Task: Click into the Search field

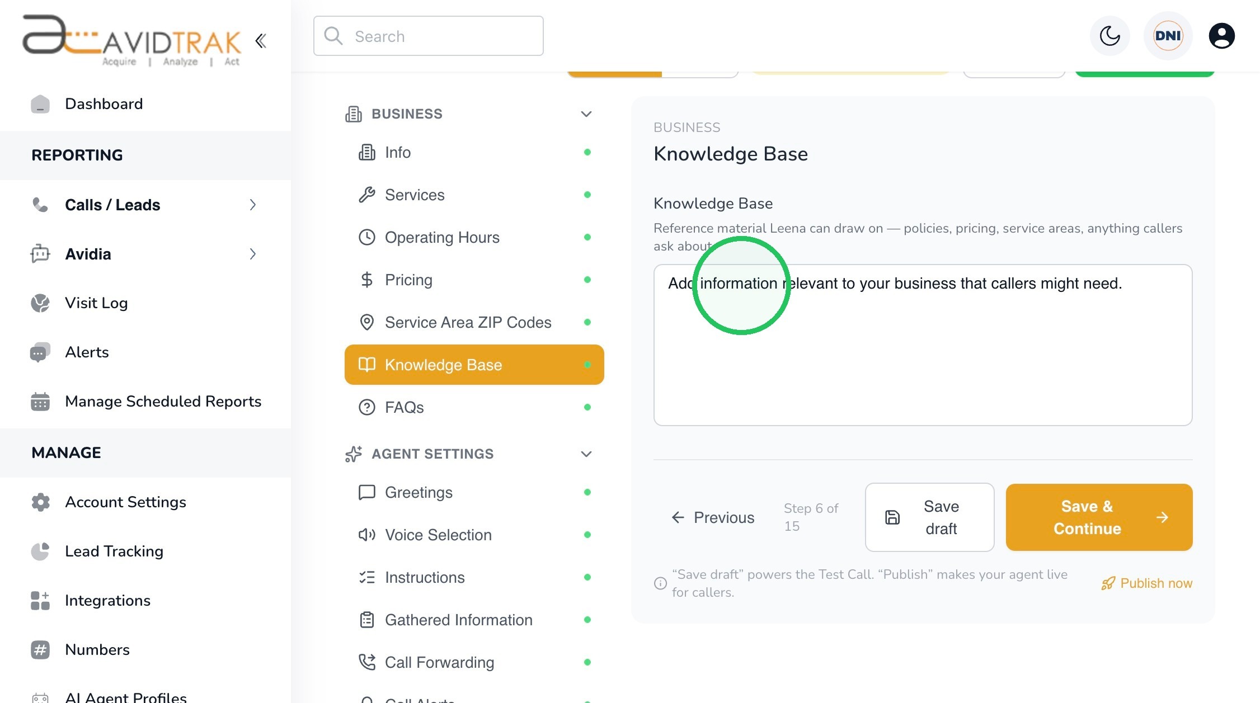Action: (429, 36)
